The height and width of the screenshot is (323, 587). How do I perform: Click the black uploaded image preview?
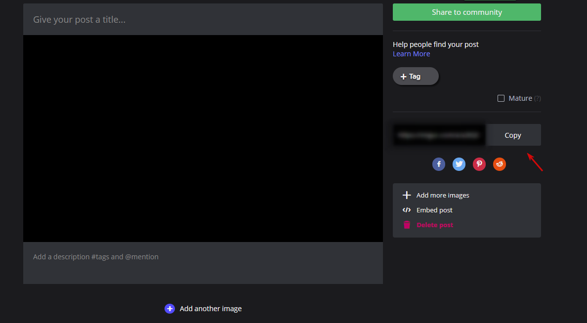coord(203,138)
